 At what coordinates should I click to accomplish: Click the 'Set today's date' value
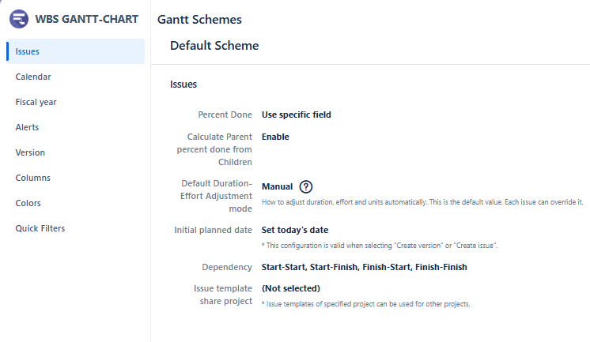click(x=295, y=230)
